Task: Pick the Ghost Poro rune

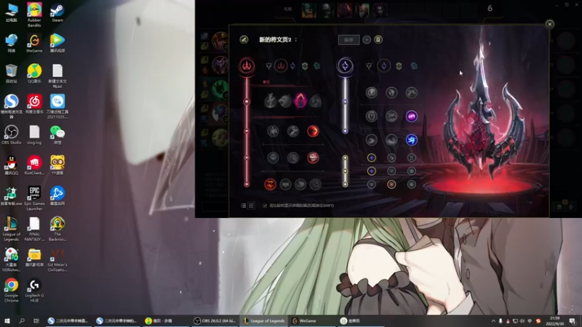Action: (x=293, y=158)
